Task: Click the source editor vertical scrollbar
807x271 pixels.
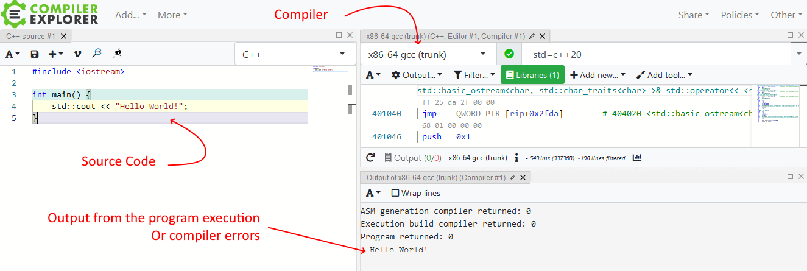Action: click(351, 99)
